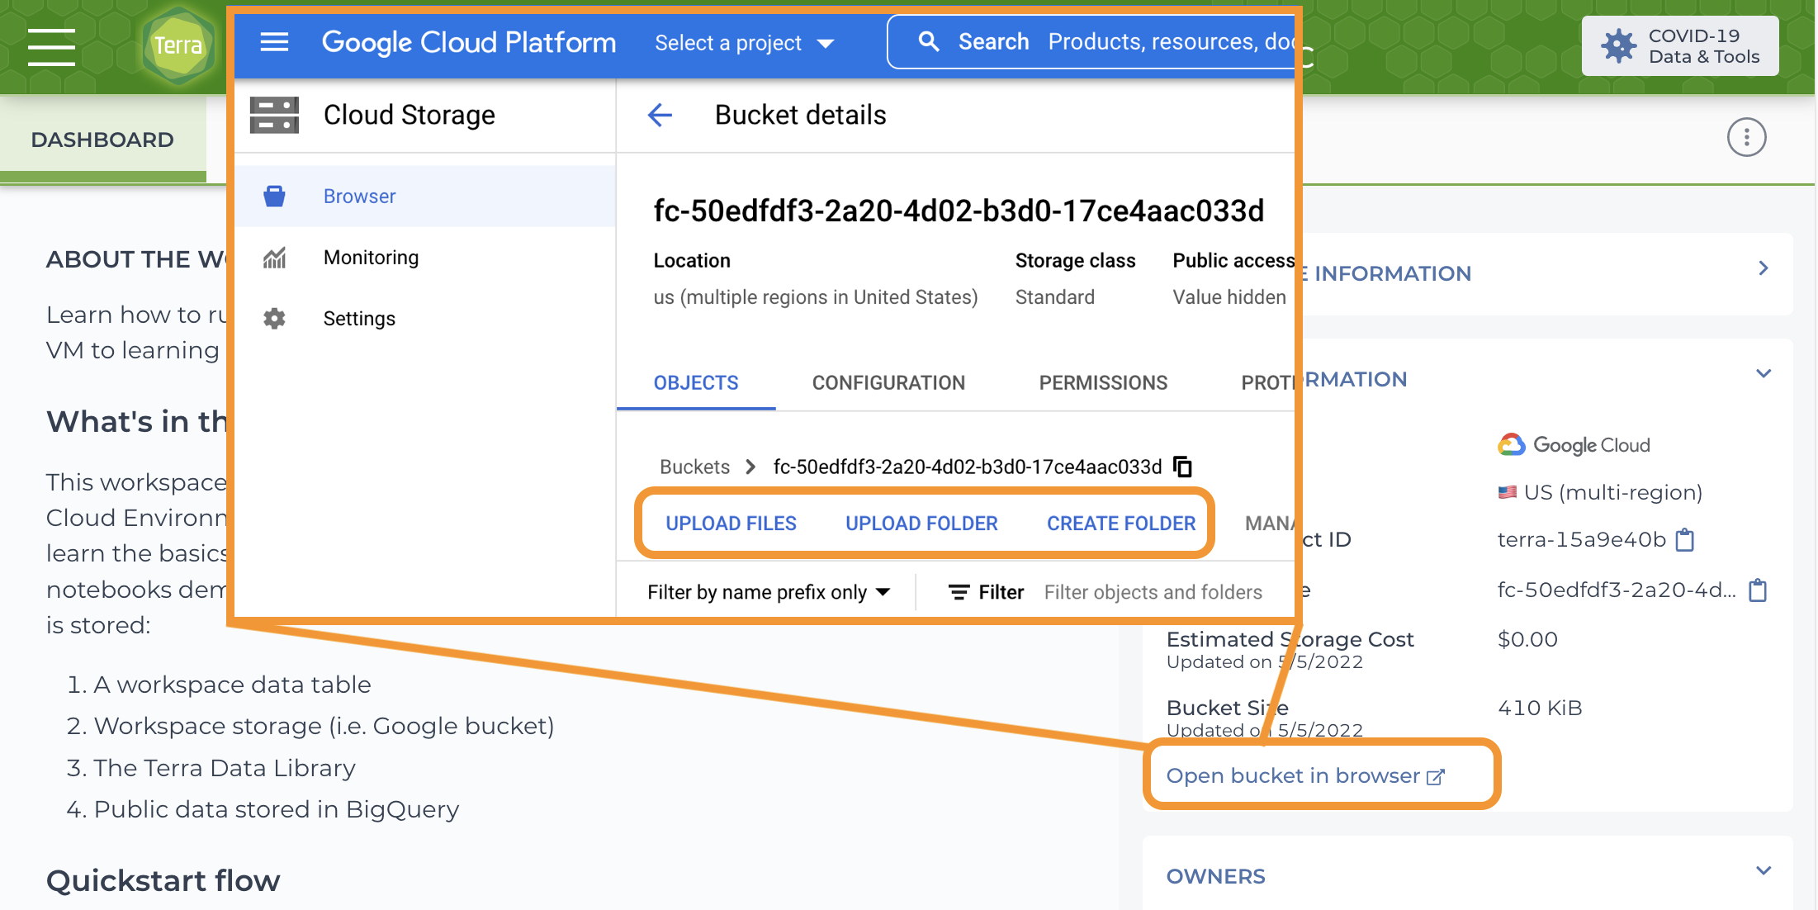Go back with the Bucket details arrow
1818x910 pixels.
click(660, 115)
